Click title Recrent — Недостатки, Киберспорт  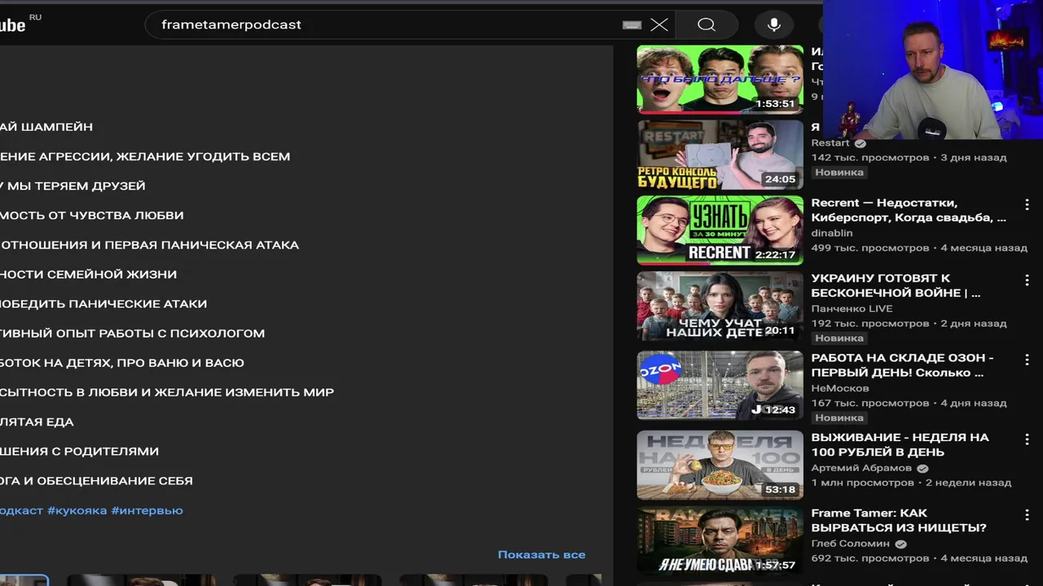click(x=909, y=210)
